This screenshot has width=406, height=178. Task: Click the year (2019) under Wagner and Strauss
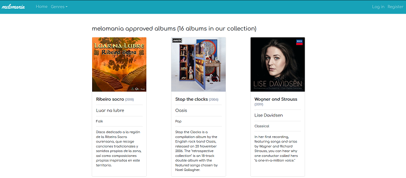259,105
